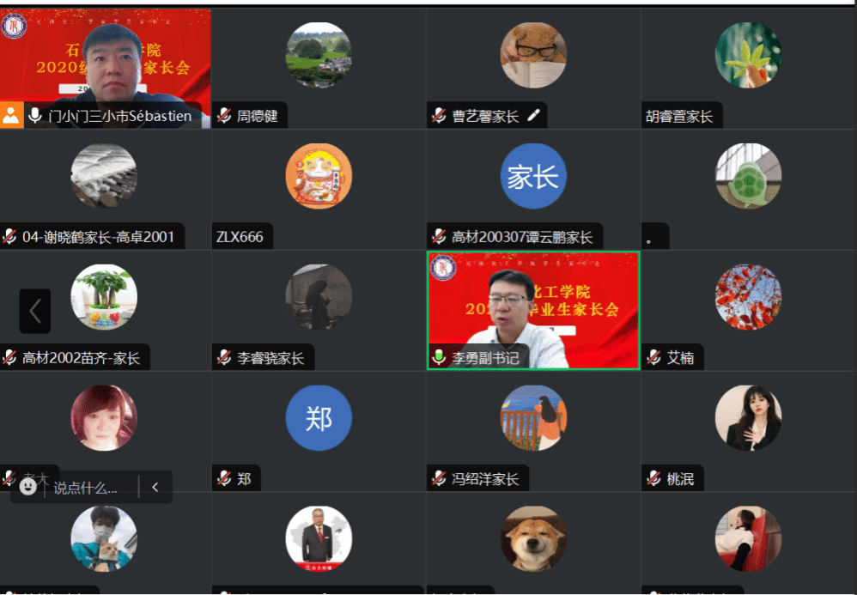The height and width of the screenshot is (595, 857).
Task: Select the 李勇副书记 speaker video tile
Action: pos(533,310)
